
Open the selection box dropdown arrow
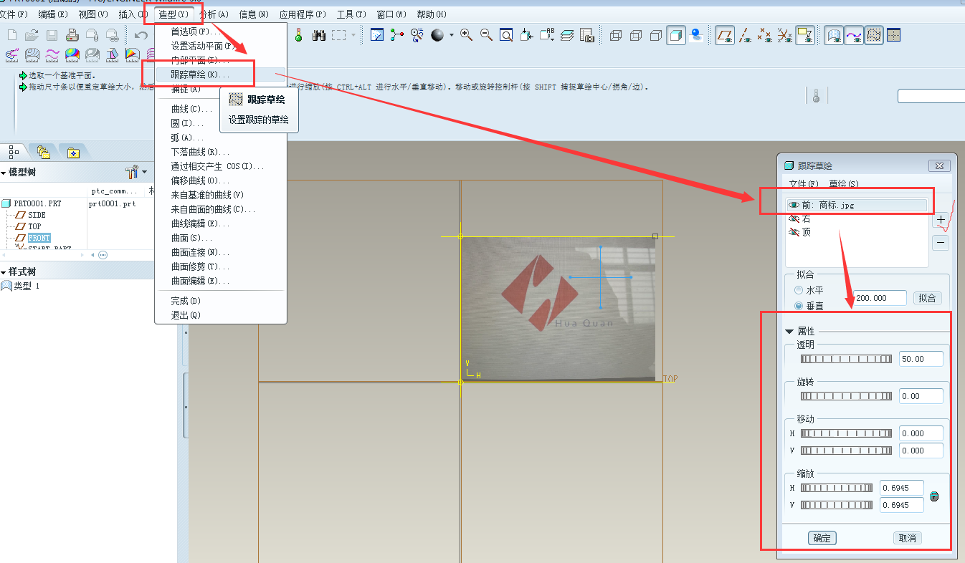(x=353, y=35)
